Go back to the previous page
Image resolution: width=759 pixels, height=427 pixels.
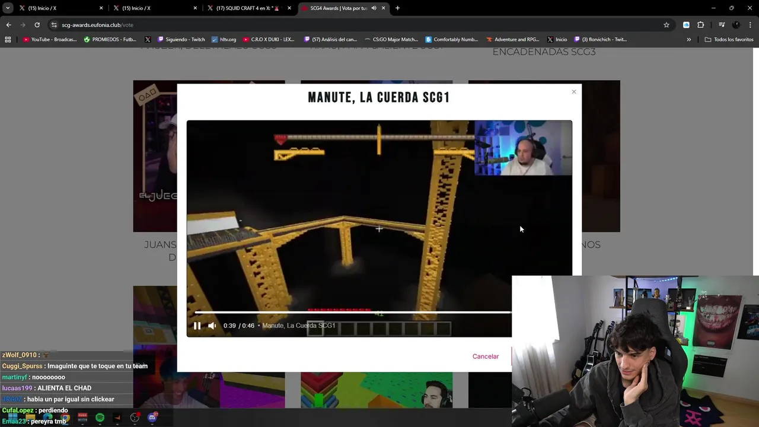[8, 25]
